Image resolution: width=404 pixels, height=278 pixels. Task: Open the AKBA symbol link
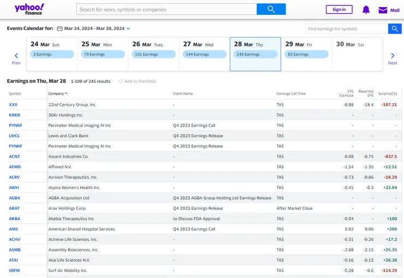[x=14, y=218]
